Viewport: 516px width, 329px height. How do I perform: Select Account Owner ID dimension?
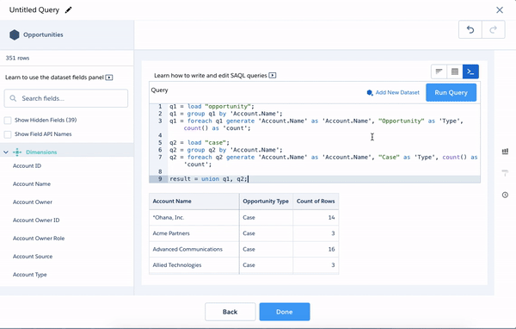click(36, 220)
